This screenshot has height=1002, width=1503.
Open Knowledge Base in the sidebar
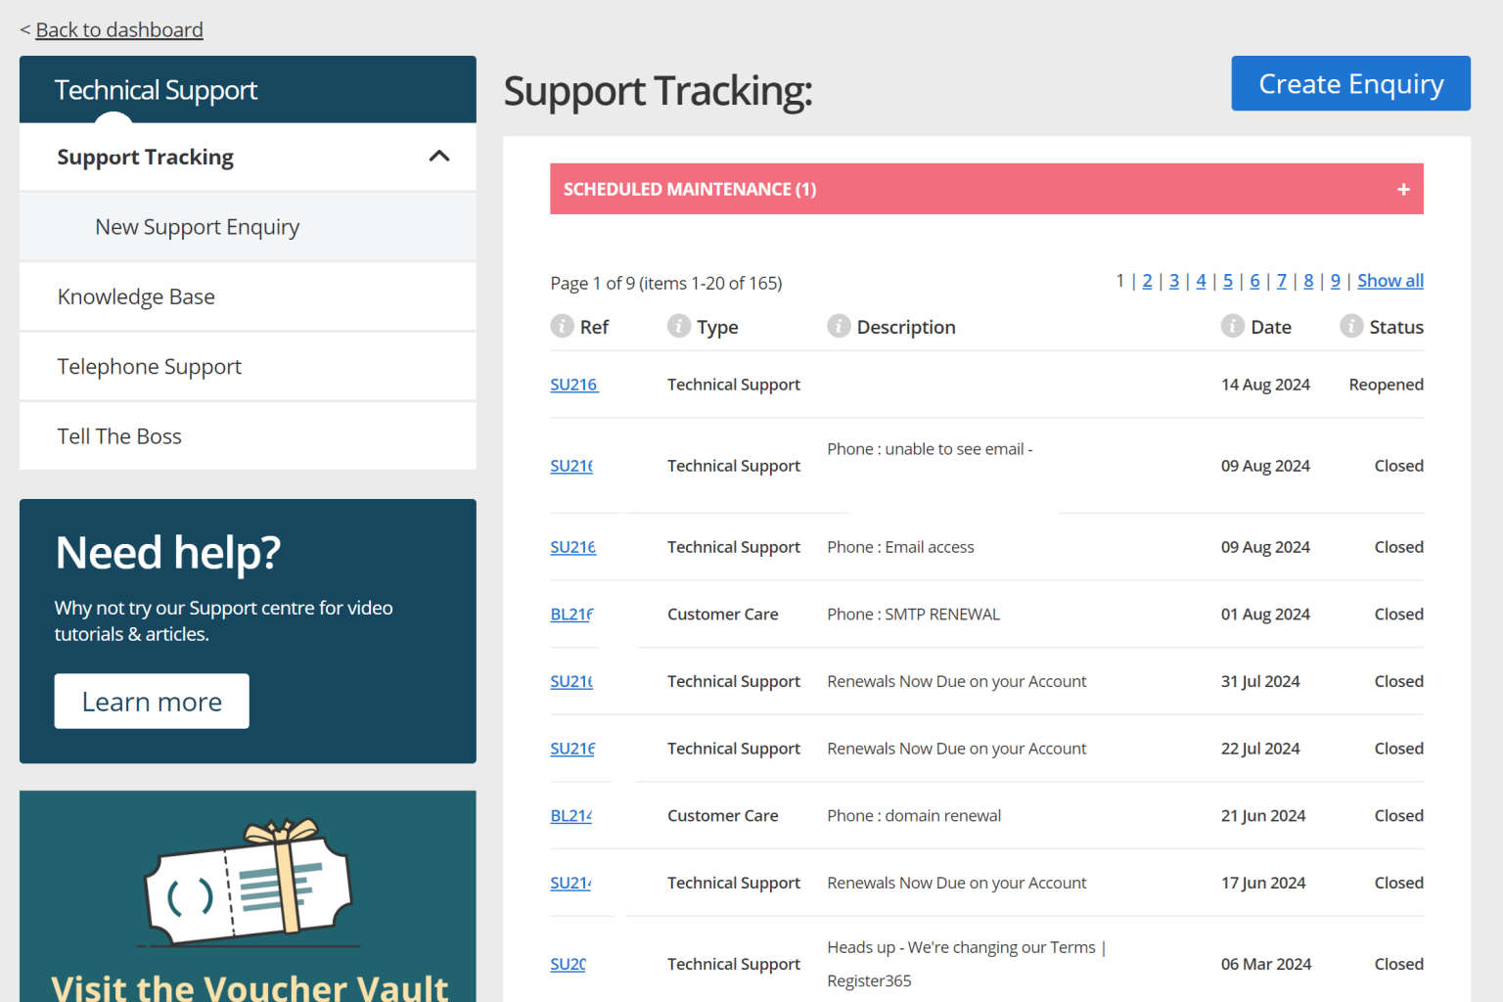pos(248,296)
